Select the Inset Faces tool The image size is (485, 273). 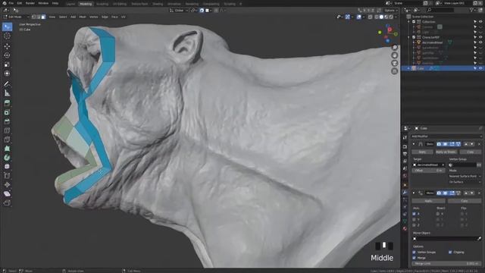tap(7, 112)
